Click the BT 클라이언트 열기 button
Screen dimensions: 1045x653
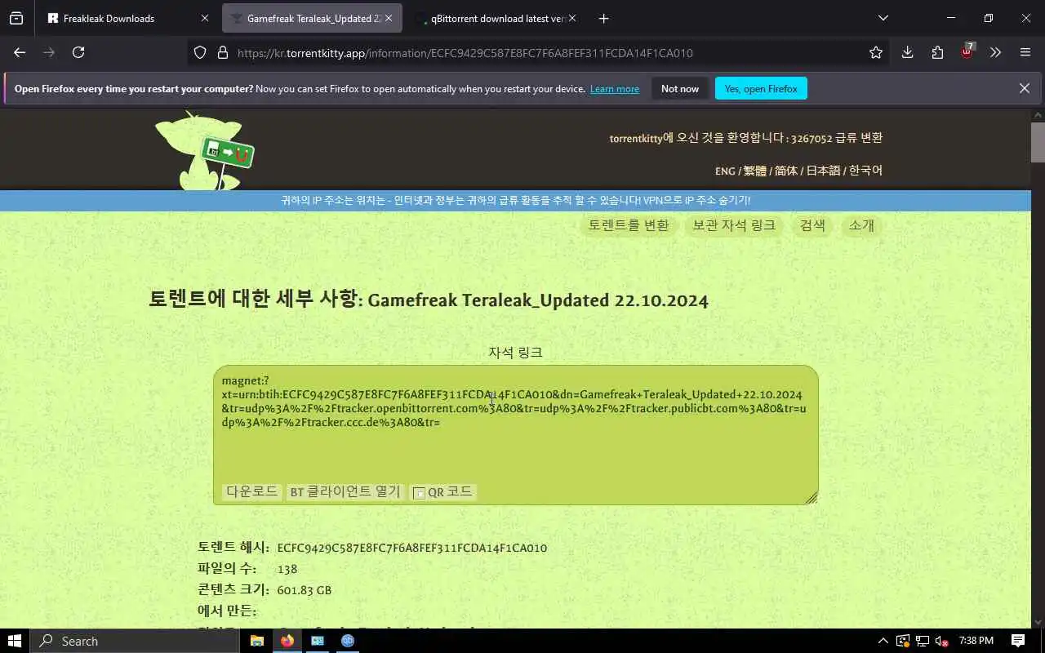pyautogui.click(x=345, y=491)
